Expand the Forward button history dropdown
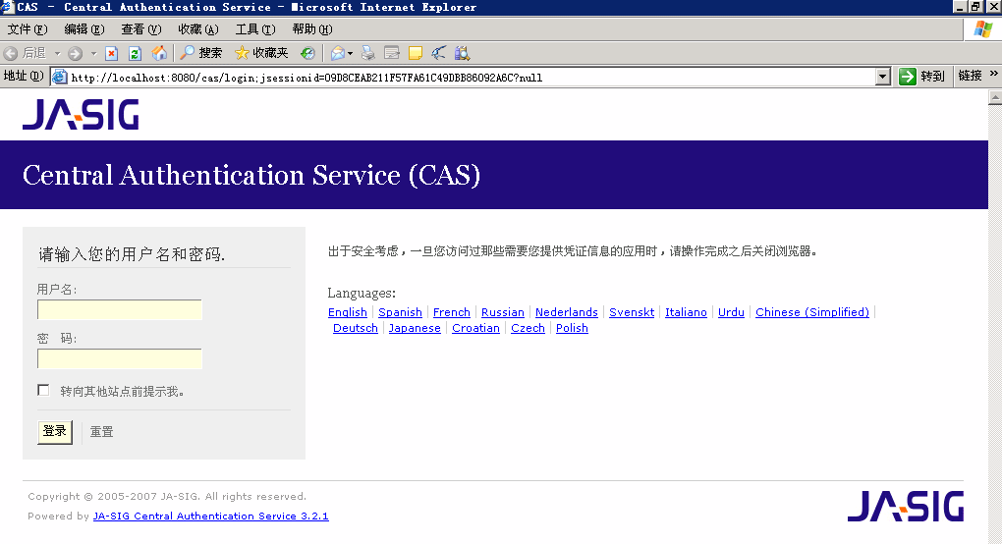Image resolution: width=1002 pixels, height=544 pixels. tap(93, 53)
